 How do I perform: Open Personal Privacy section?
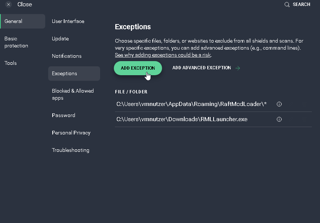(x=71, y=133)
